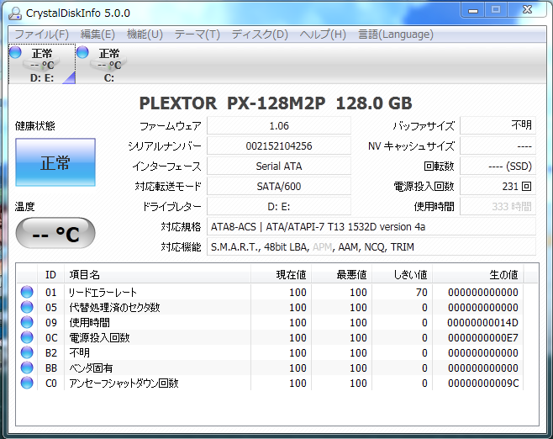The height and width of the screenshot is (439, 553).
Task: Click the buffer size field 不明
Action: pos(498,125)
